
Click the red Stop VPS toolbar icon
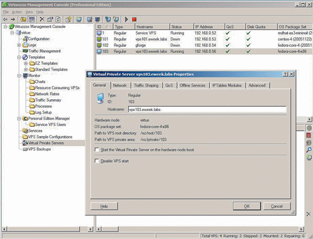tap(134, 19)
